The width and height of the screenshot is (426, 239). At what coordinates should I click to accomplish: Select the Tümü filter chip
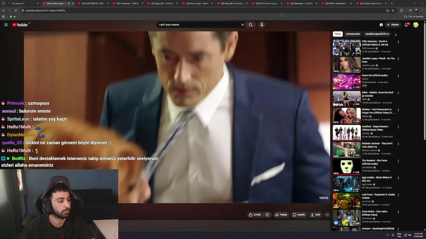pos(338,34)
